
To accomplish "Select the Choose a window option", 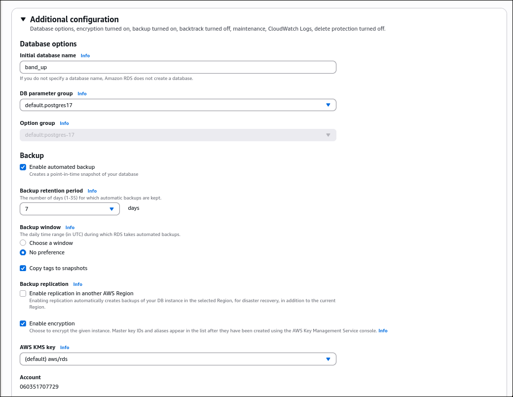I will [23, 243].
